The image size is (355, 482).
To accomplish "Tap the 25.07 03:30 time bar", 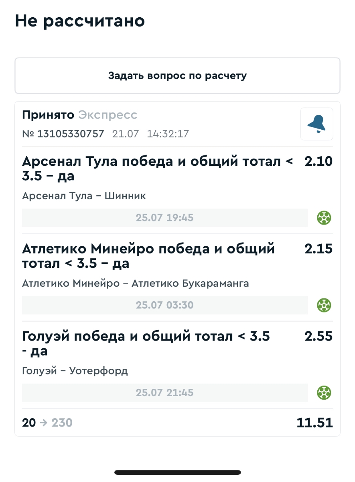I will pos(164,305).
